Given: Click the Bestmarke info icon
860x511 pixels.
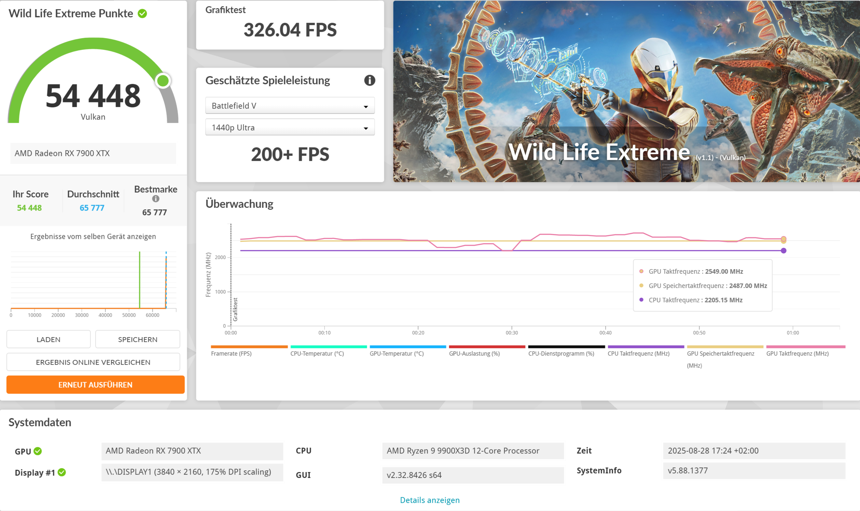Looking at the screenshot, I should [156, 199].
